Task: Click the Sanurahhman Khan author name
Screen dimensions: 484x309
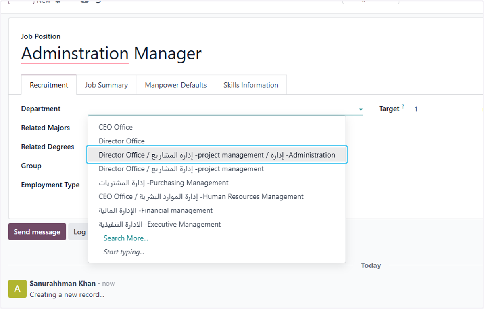Action: tap(63, 284)
